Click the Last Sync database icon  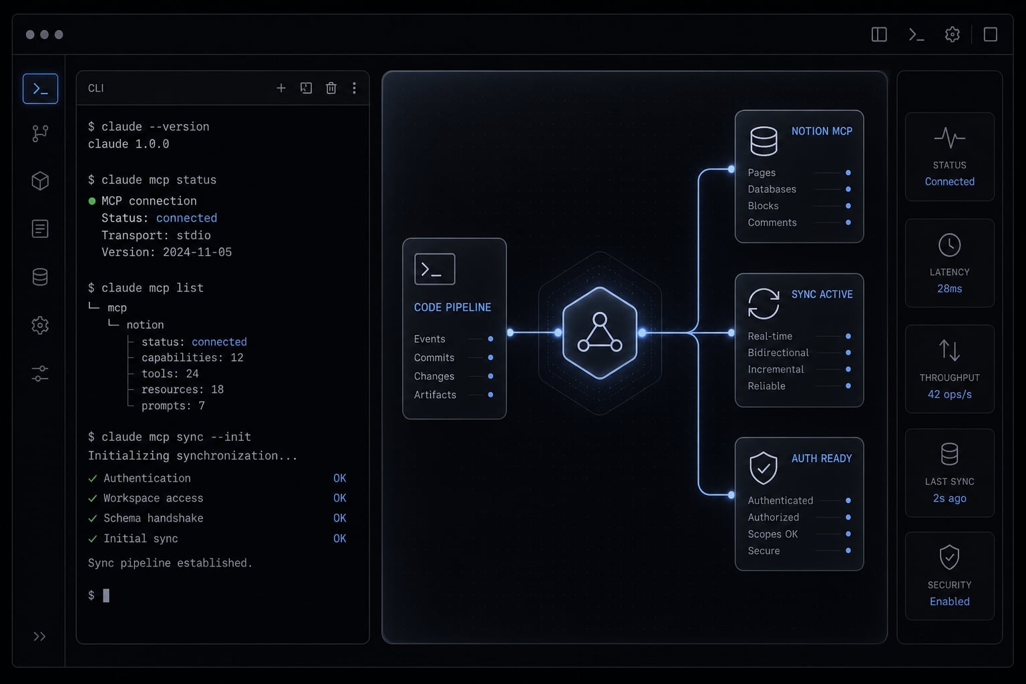(949, 454)
